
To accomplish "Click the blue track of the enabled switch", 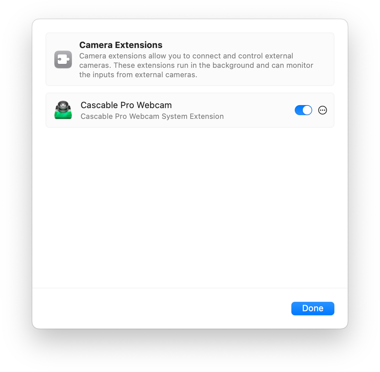I will point(298,110).
